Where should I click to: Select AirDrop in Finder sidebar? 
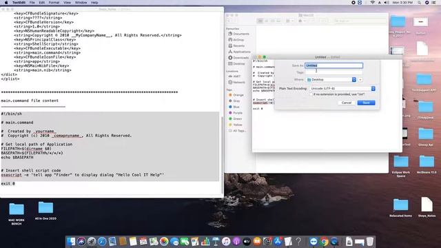coord(236,40)
